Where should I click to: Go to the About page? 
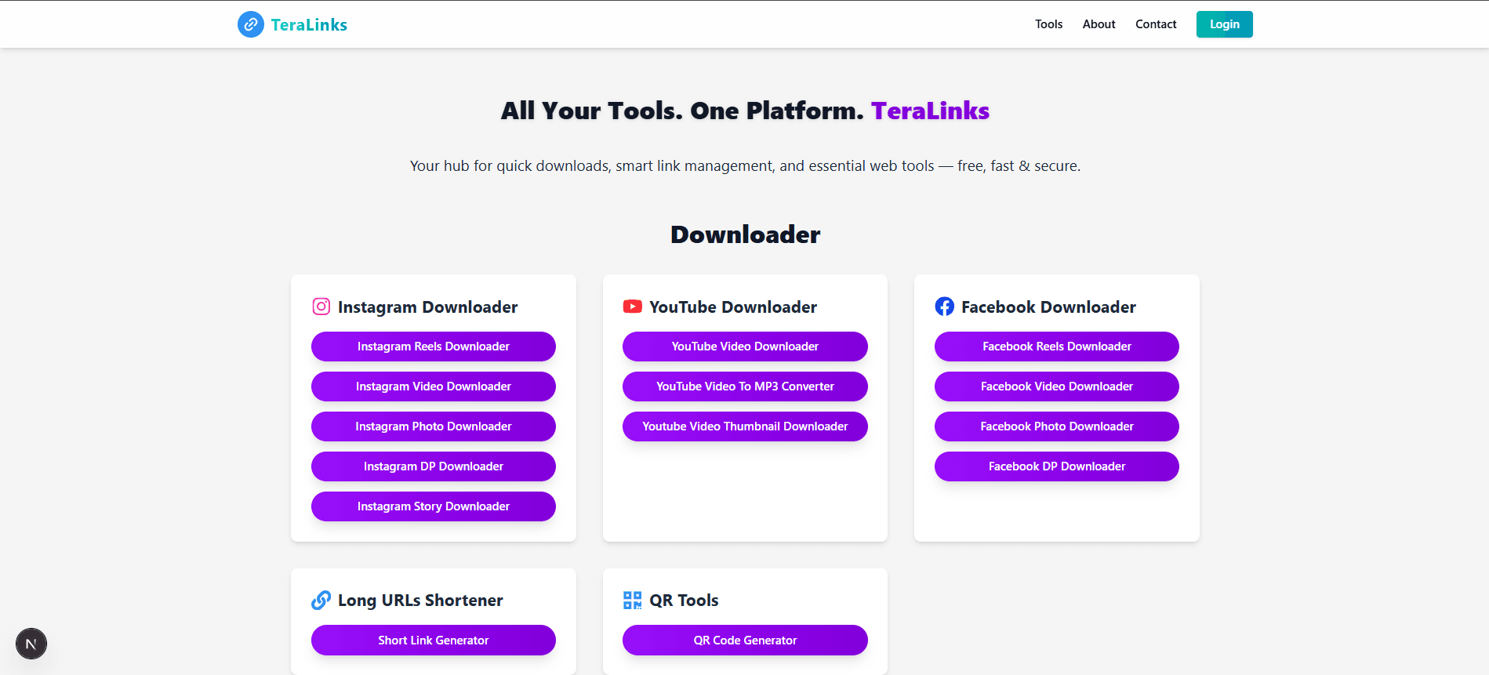[1099, 24]
